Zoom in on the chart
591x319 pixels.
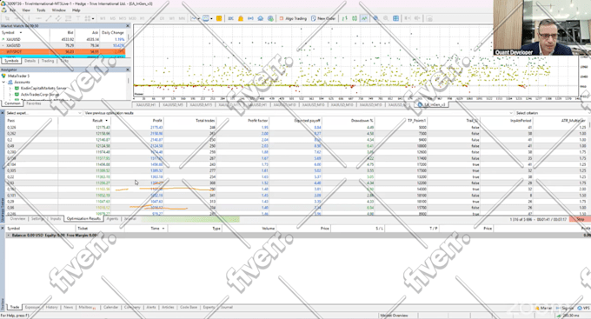point(375,18)
